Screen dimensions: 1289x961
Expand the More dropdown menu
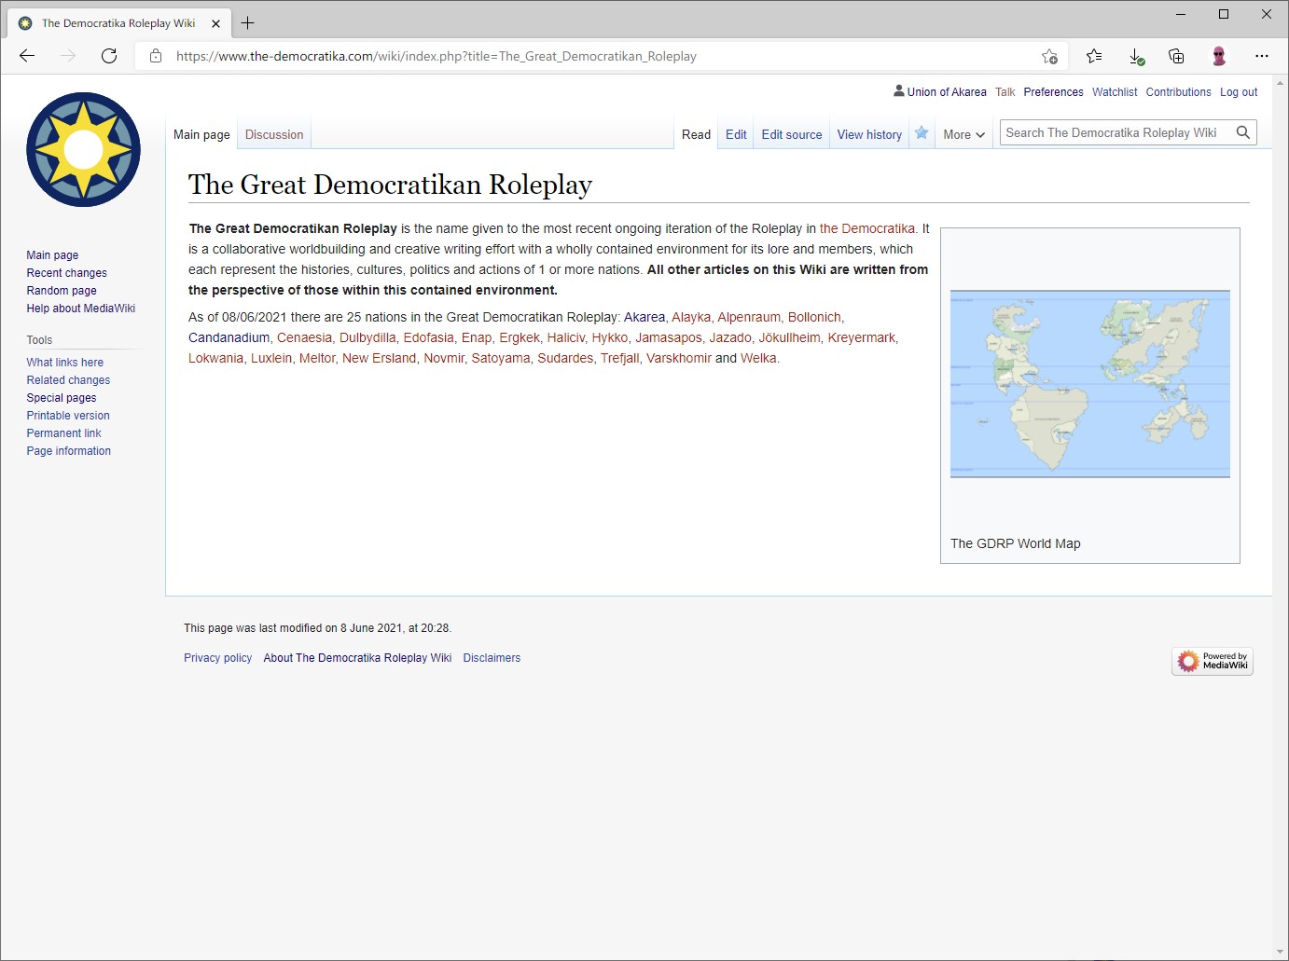pos(963,134)
